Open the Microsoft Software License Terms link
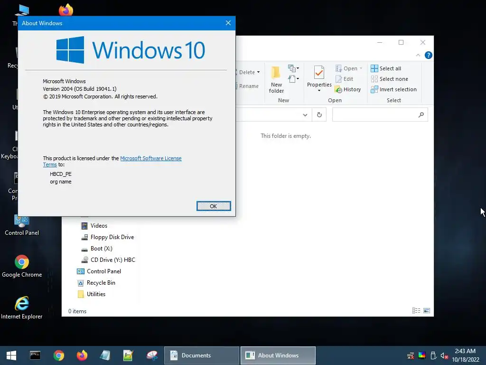The width and height of the screenshot is (486, 365). [x=150, y=158]
